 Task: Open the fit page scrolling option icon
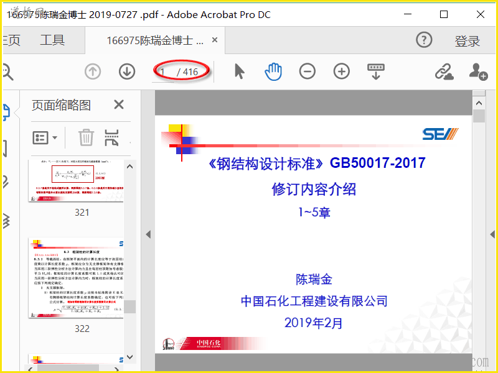point(376,71)
